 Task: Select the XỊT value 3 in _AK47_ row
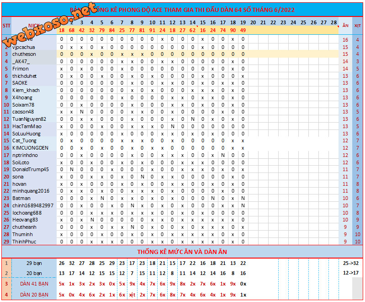click(x=358, y=61)
